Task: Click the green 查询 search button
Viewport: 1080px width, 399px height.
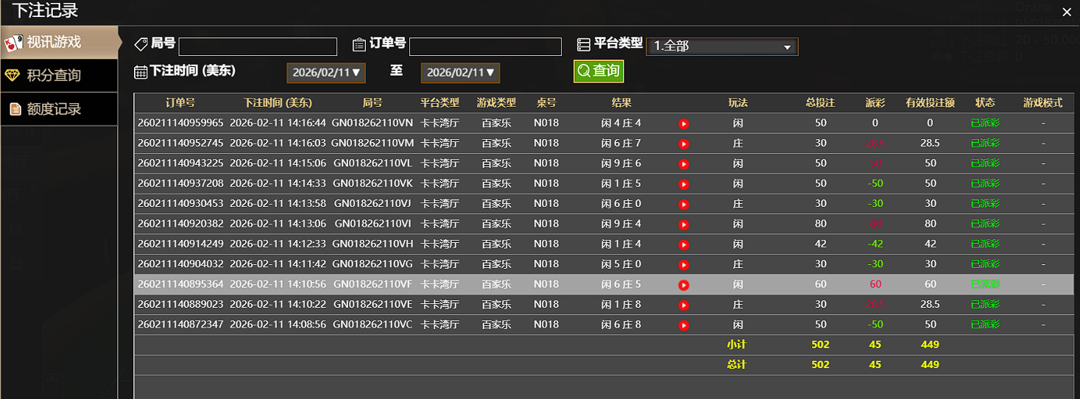Action: point(599,71)
